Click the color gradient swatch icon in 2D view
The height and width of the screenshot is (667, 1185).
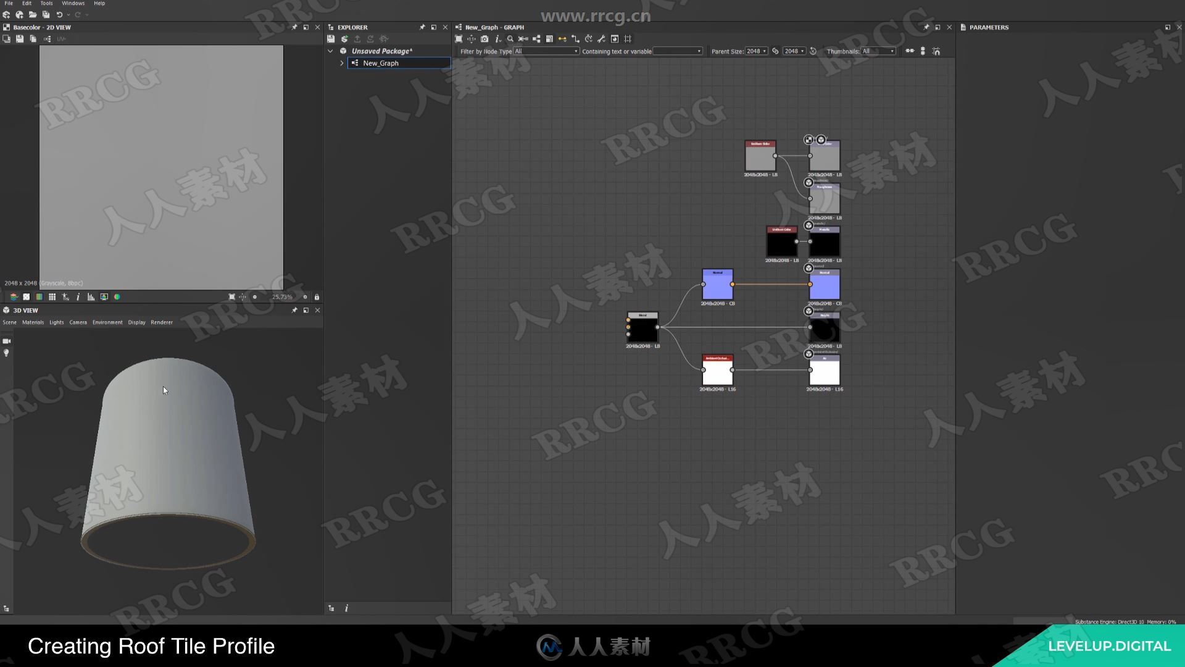click(39, 297)
